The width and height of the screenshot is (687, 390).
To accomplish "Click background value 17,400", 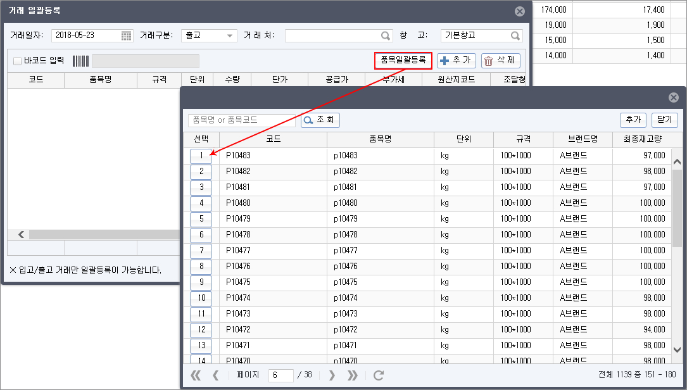I will (x=653, y=9).
